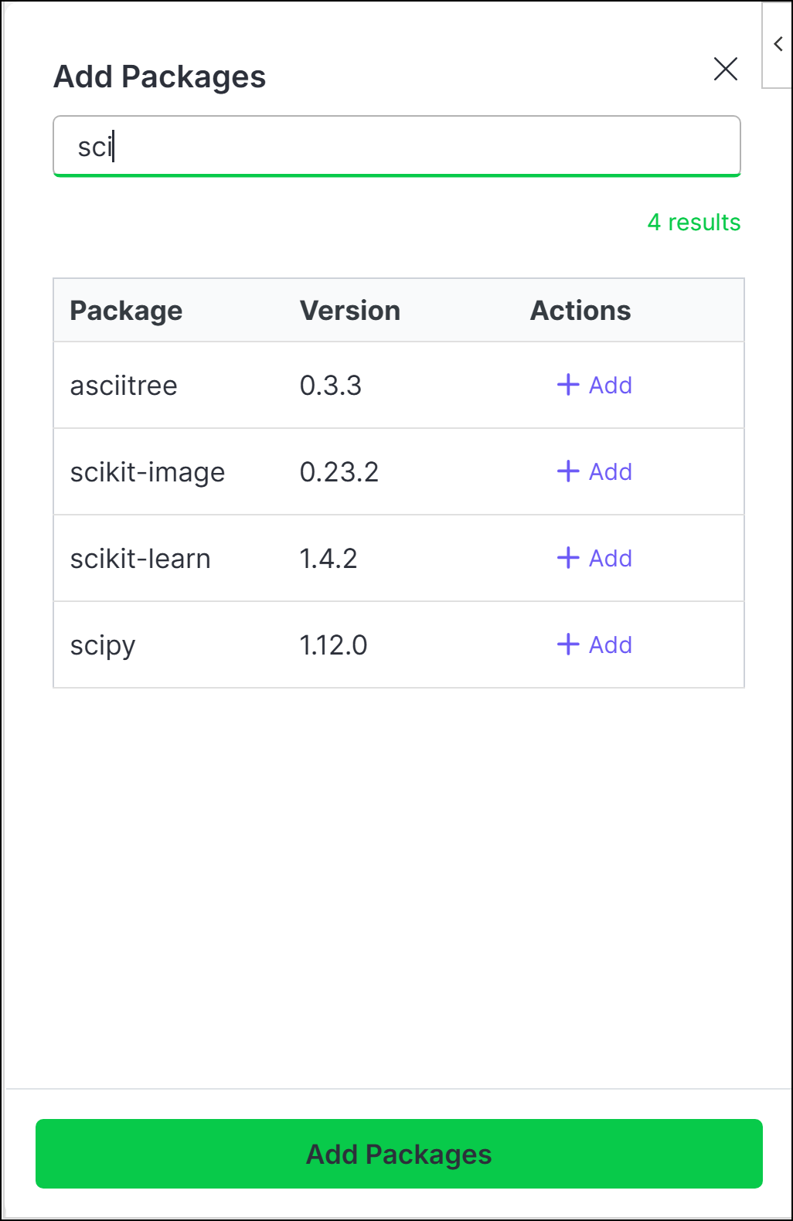Select the scipy package name
793x1221 pixels.
(103, 646)
